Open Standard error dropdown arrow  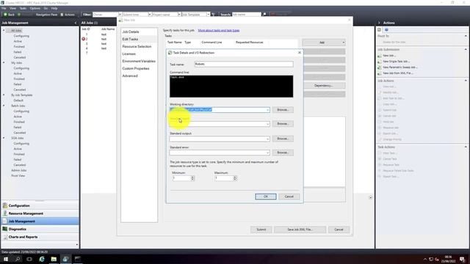[x=267, y=153]
